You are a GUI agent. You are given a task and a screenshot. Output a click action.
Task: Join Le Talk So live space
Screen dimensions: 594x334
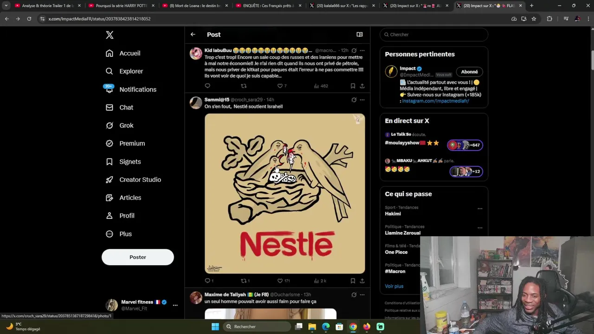click(x=465, y=145)
